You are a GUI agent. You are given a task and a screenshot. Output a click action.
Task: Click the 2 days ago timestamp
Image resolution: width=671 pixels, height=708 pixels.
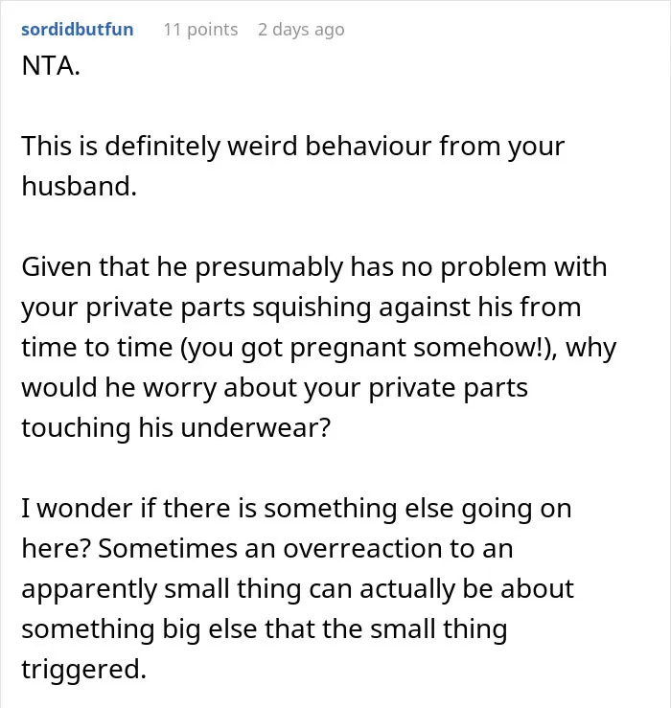301,30
